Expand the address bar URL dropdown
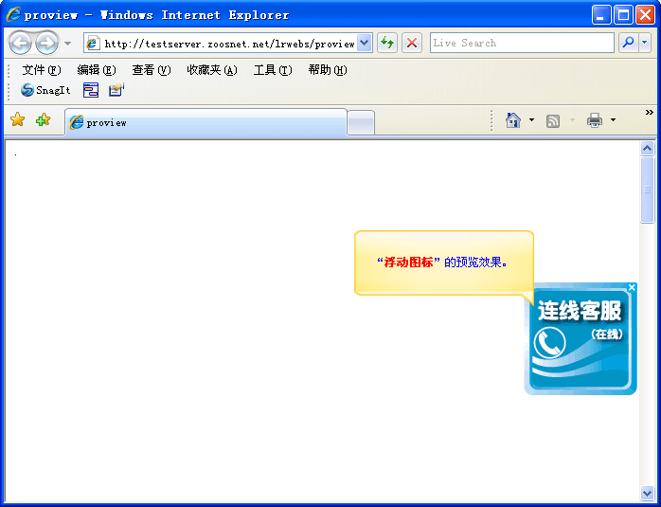The width and height of the screenshot is (661, 507). (x=365, y=44)
